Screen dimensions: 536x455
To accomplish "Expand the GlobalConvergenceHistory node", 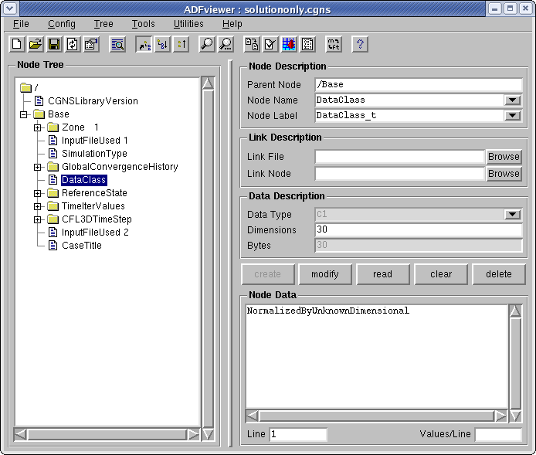I will [38, 167].
